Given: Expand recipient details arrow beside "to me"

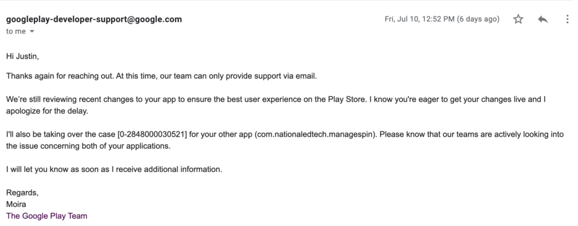Looking at the screenshot, I should click(32, 32).
